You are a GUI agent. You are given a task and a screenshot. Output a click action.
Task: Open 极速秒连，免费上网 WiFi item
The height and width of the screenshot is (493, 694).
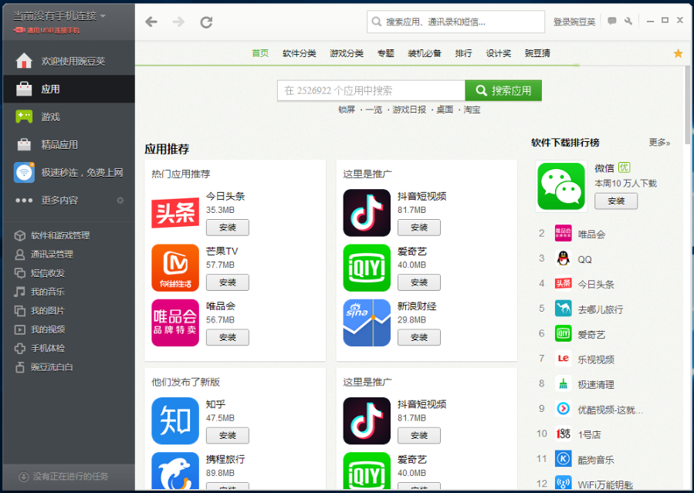click(69, 173)
